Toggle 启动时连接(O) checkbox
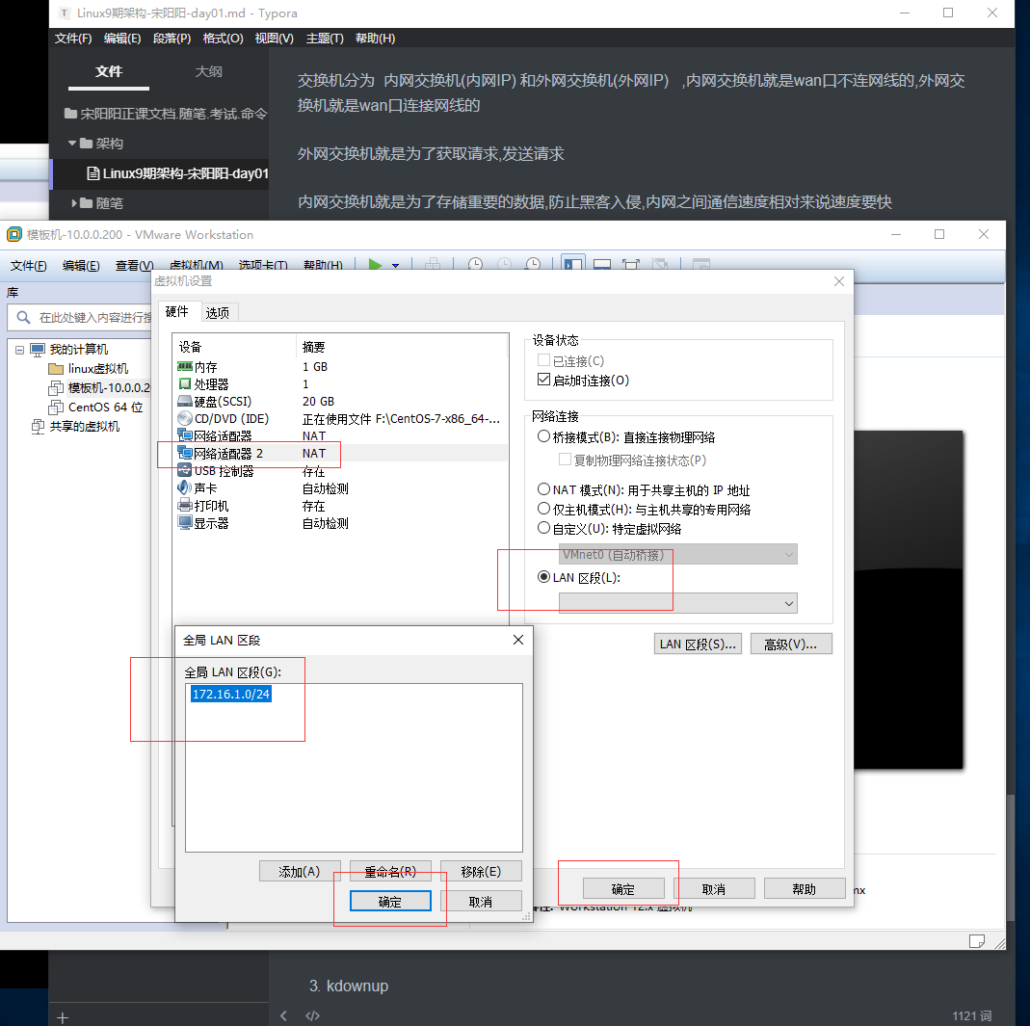The image size is (1030, 1026). 543,380
